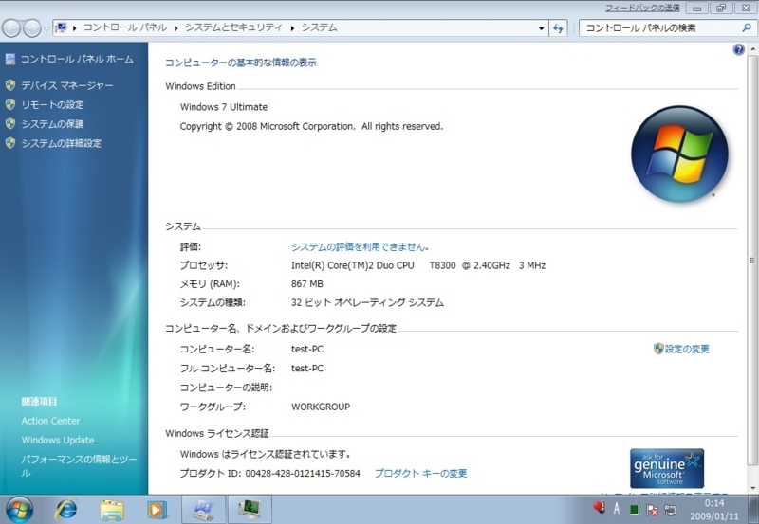Open help with the question mark icon

(738, 49)
